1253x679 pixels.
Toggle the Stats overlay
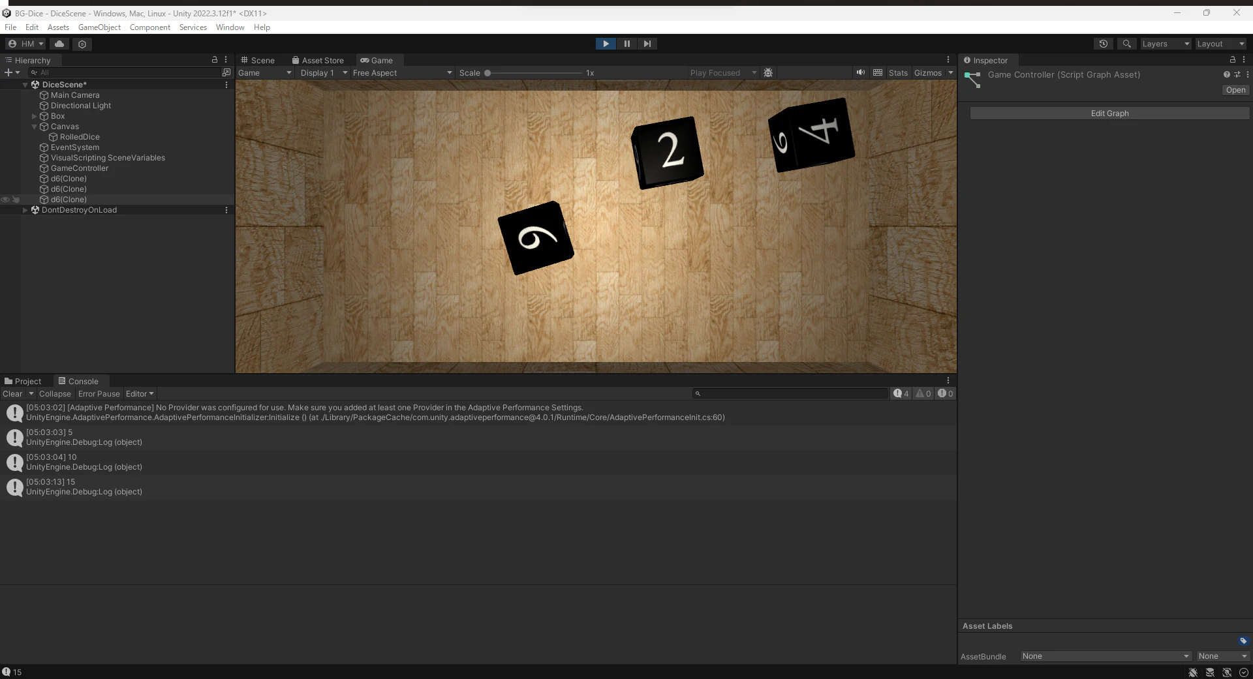tap(898, 72)
